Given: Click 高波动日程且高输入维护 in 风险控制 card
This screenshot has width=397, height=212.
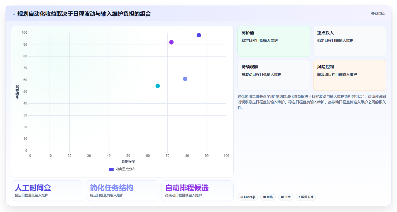Looking at the screenshot, I should point(337,74).
